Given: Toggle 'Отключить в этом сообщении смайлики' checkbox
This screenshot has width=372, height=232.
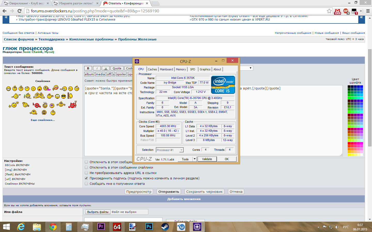Looking at the screenshot, I should click(x=86, y=168).
